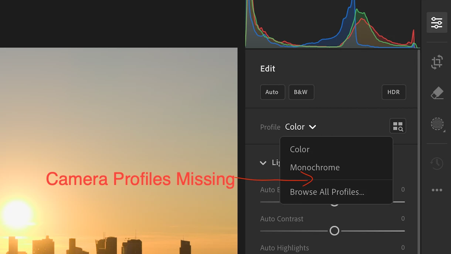
Task: Select the Crop and Rotate tool
Action: point(437,62)
